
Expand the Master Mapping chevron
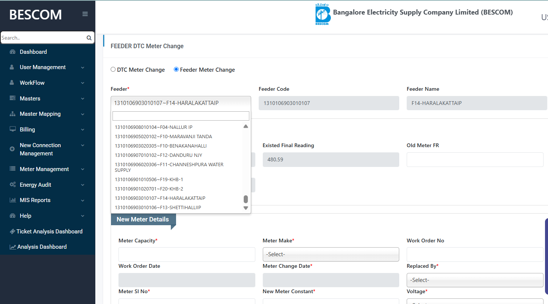tap(83, 114)
